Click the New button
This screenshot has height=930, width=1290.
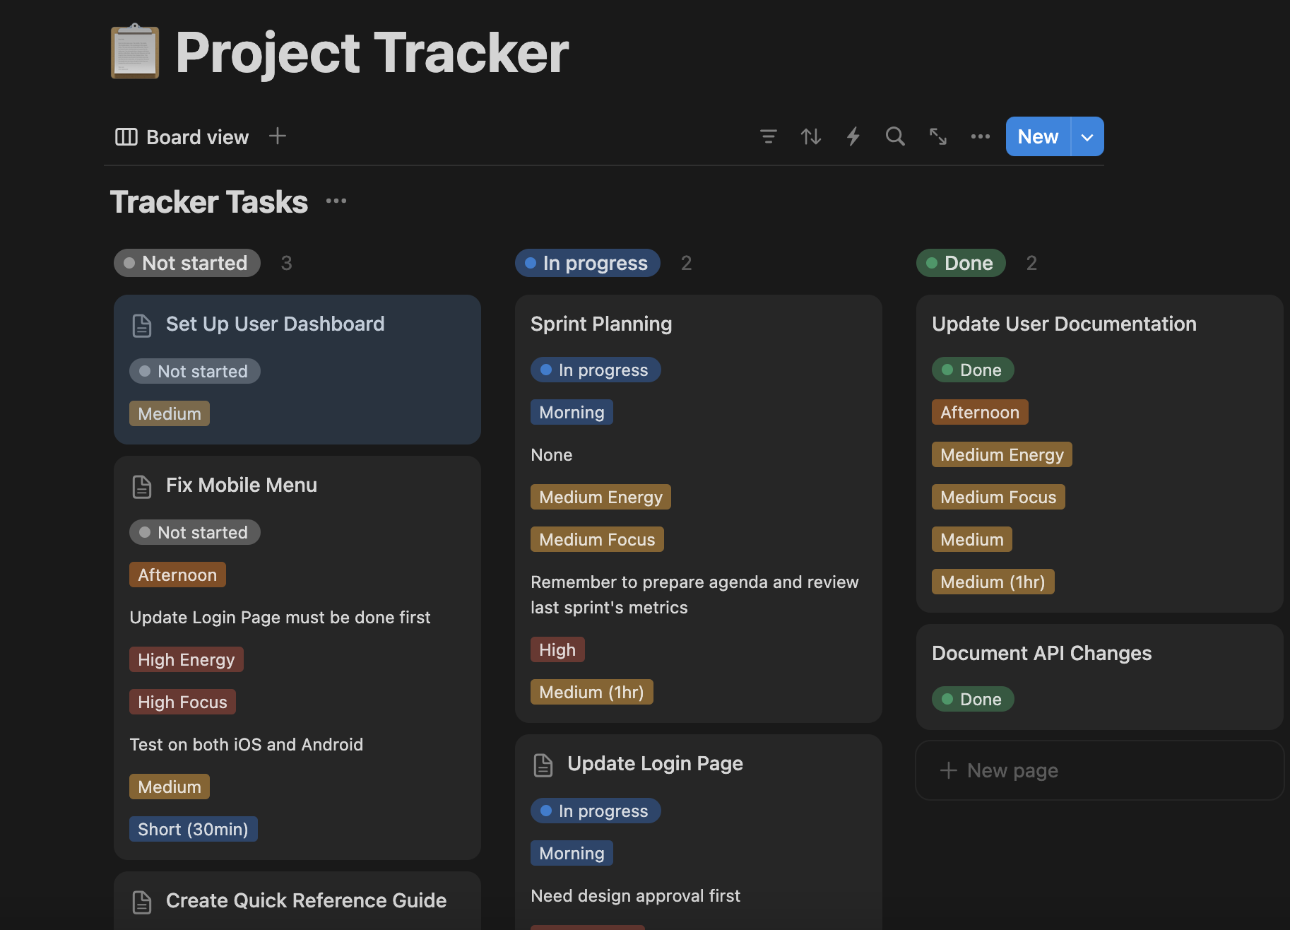click(x=1038, y=136)
